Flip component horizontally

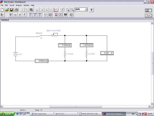point(42,10)
